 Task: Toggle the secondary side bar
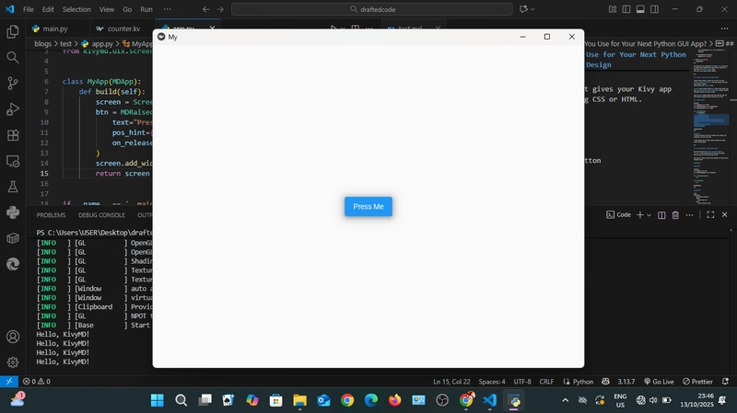click(654, 9)
